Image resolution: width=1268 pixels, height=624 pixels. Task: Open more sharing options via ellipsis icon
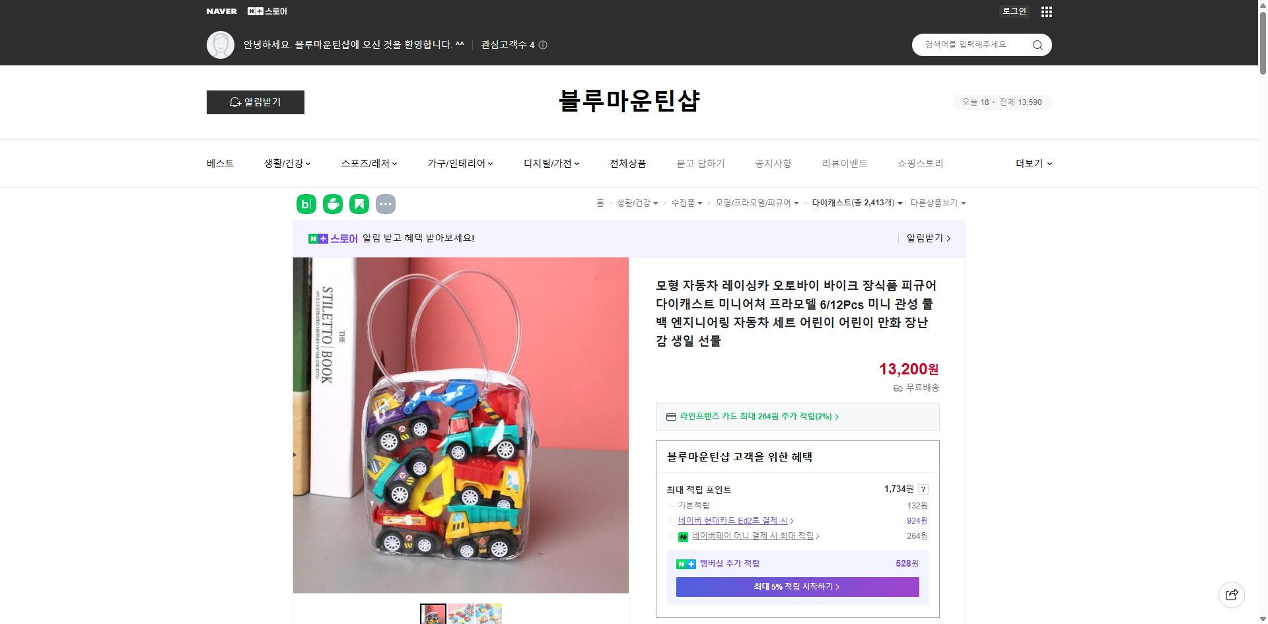[x=386, y=204]
